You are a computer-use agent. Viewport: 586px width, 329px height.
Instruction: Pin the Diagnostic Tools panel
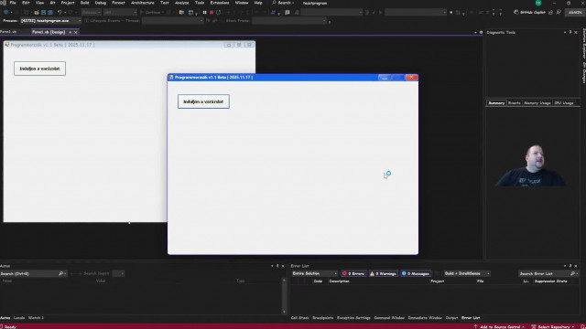point(570,33)
